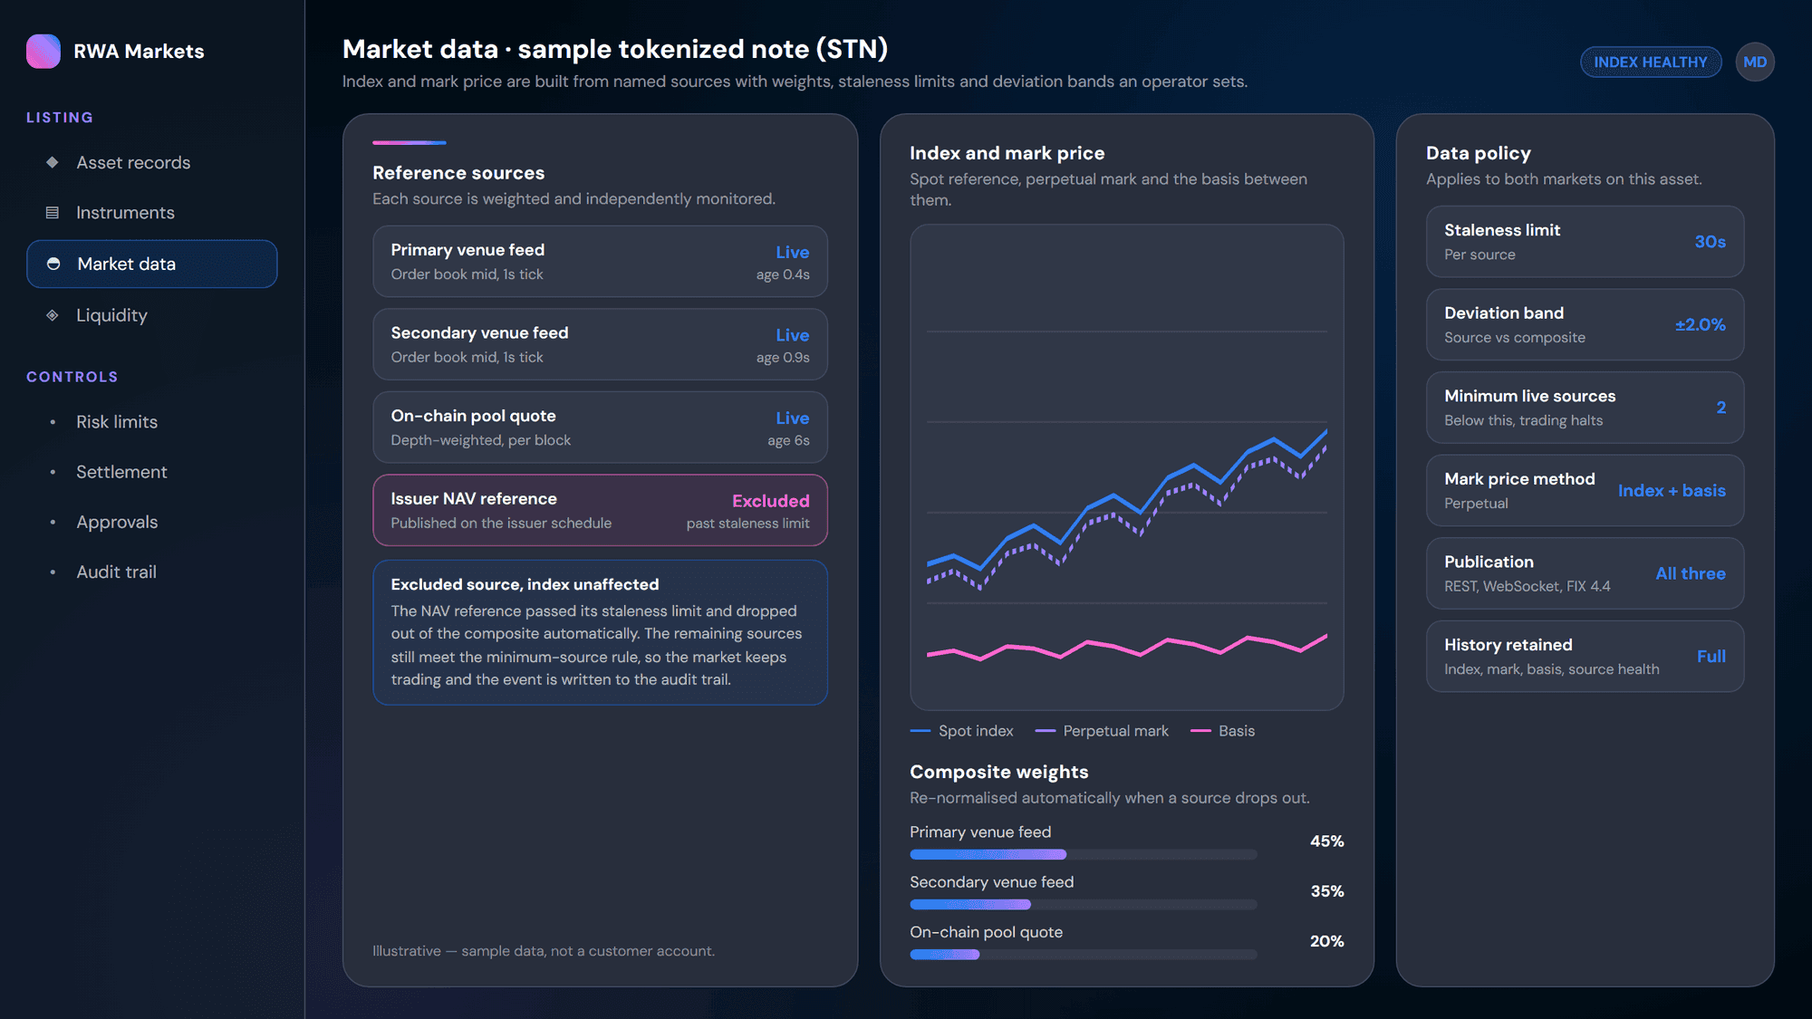Image resolution: width=1812 pixels, height=1019 pixels.
Task: Navigate to Risk limits
Action: point(151,422)
